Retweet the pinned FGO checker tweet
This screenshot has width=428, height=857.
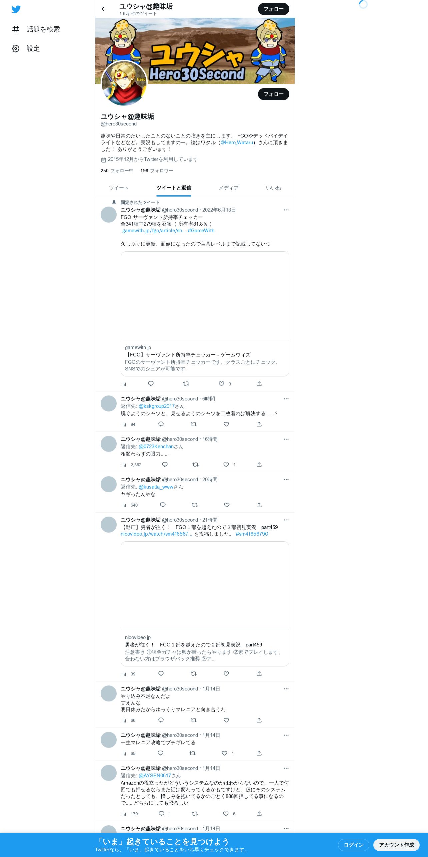tap(186, 384)
